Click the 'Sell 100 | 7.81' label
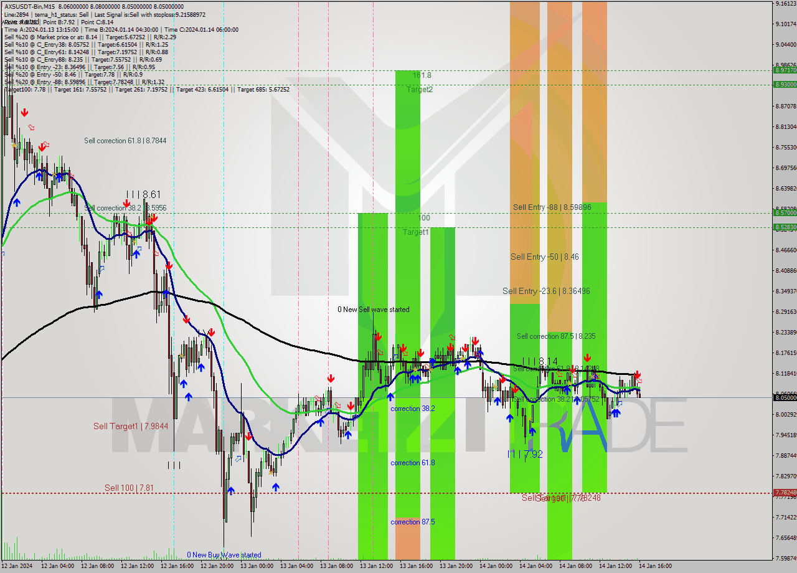797x573 pixels. 129,488
